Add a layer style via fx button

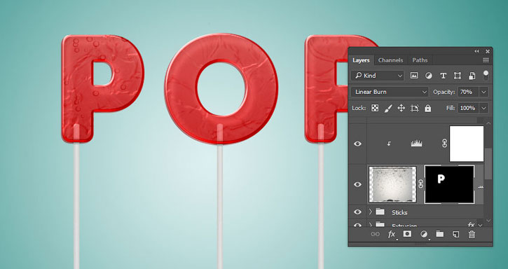click(x=392, y=234)
